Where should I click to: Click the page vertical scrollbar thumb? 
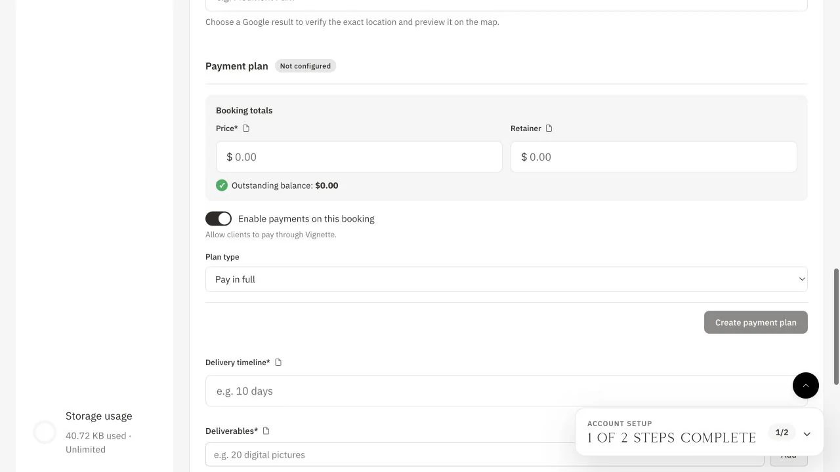pos(836,326)
